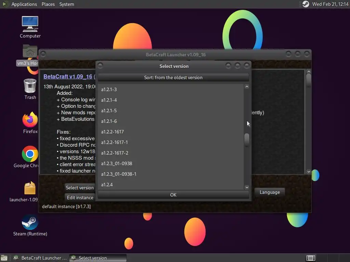The width and height of the screenshot is (350, 262).
Task: Click the show desktop icon in bottom panel
Action: pyautogui.click(x=4, y=258)
